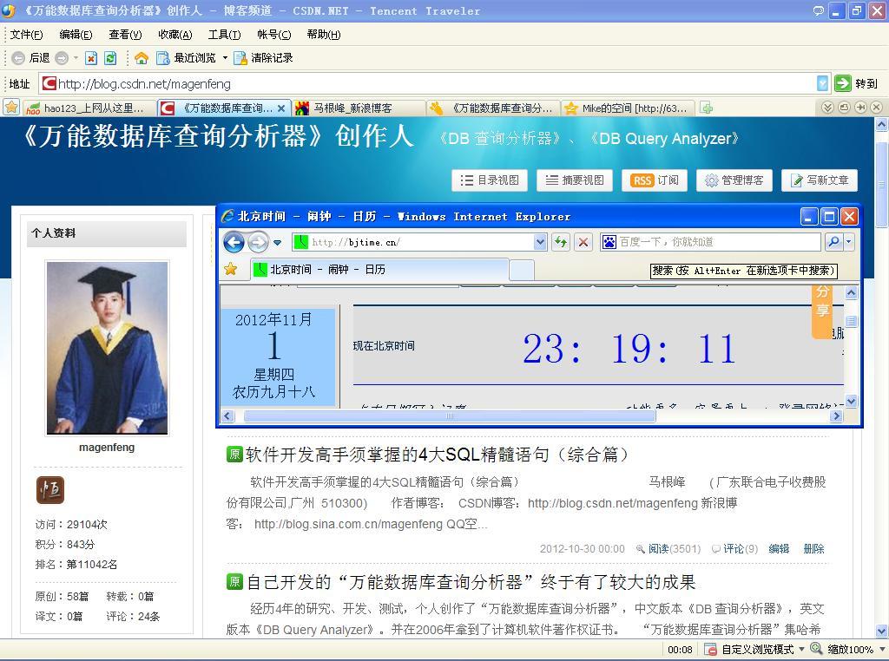
Task: Expand the IE bjtime.cn address dropdown
Action: coord(540,242)
